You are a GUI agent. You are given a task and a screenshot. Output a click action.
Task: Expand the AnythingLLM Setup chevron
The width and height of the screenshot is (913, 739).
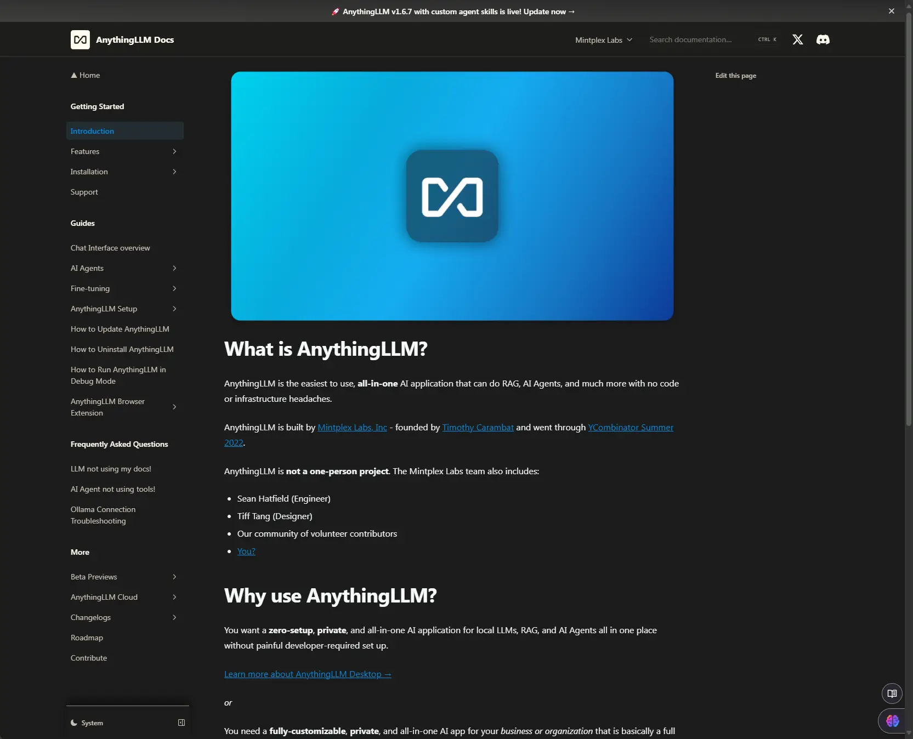174,309
